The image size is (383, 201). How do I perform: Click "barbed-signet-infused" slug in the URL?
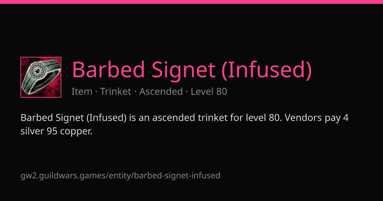177,175
